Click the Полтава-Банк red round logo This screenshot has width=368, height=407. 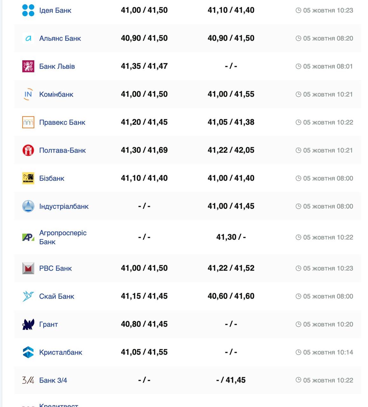(x=28, y=150)
